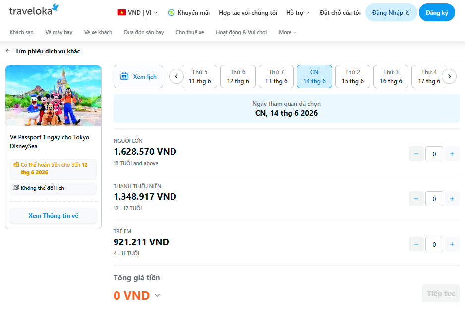Click the calendar icon in Xem lịch
Viewport: 465px width, 314px height.
[124, 76]
